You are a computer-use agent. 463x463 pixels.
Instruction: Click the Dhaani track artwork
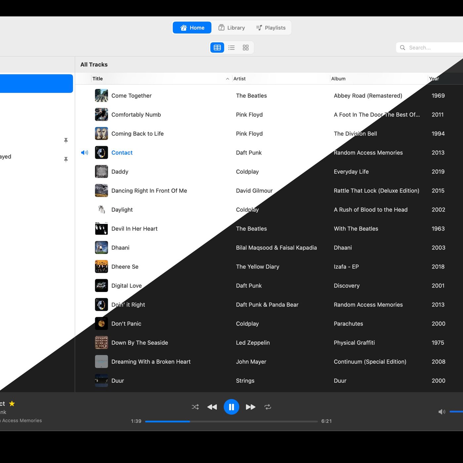point(102,248)
